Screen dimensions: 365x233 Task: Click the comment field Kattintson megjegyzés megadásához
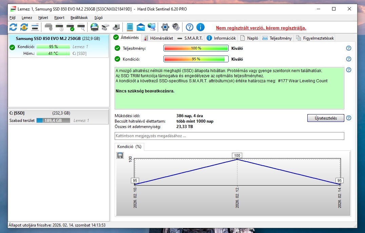(x=229, y=136)
